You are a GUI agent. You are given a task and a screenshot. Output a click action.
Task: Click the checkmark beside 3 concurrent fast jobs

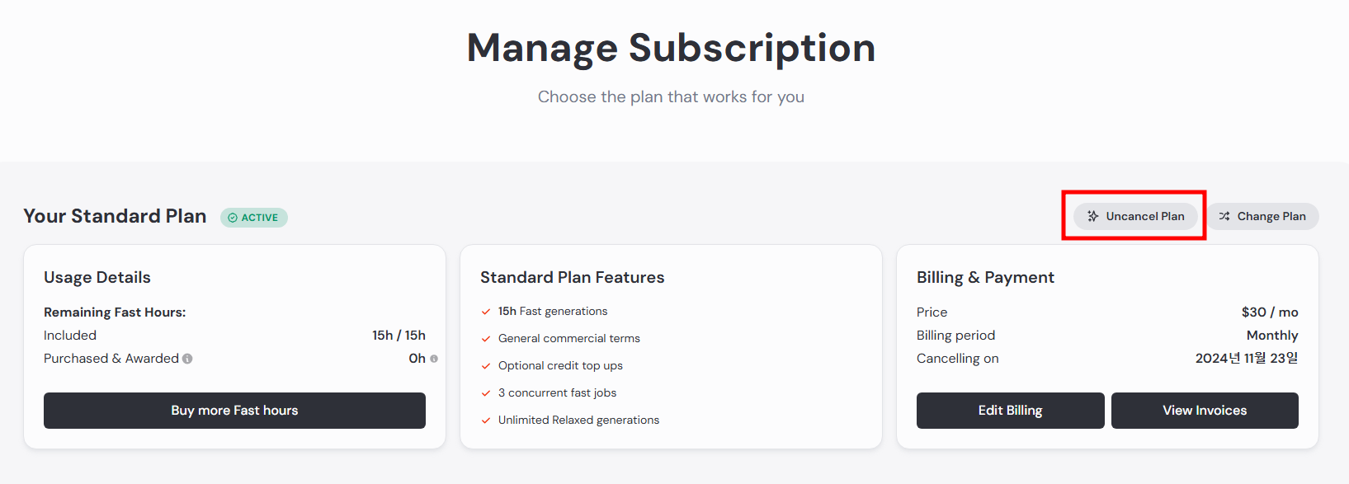(x=485, y=392)
